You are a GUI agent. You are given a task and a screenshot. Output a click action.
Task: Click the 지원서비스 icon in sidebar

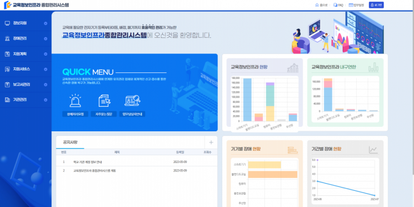(x=7, y=69)
